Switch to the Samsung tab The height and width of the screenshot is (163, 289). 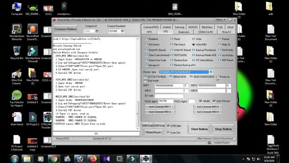tap(179, 27)
